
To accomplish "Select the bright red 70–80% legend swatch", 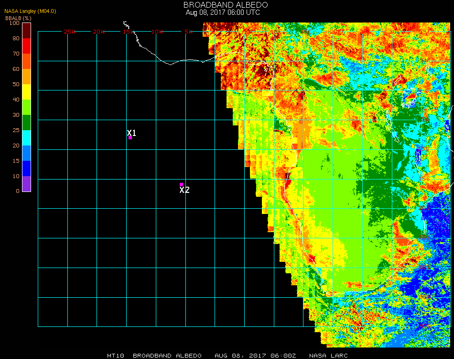I will (x=27, y=46).
